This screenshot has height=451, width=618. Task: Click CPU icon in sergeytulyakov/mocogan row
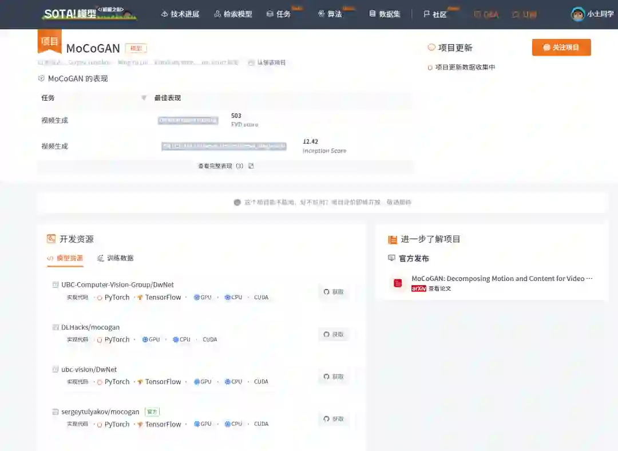click(x=227, y=424)
